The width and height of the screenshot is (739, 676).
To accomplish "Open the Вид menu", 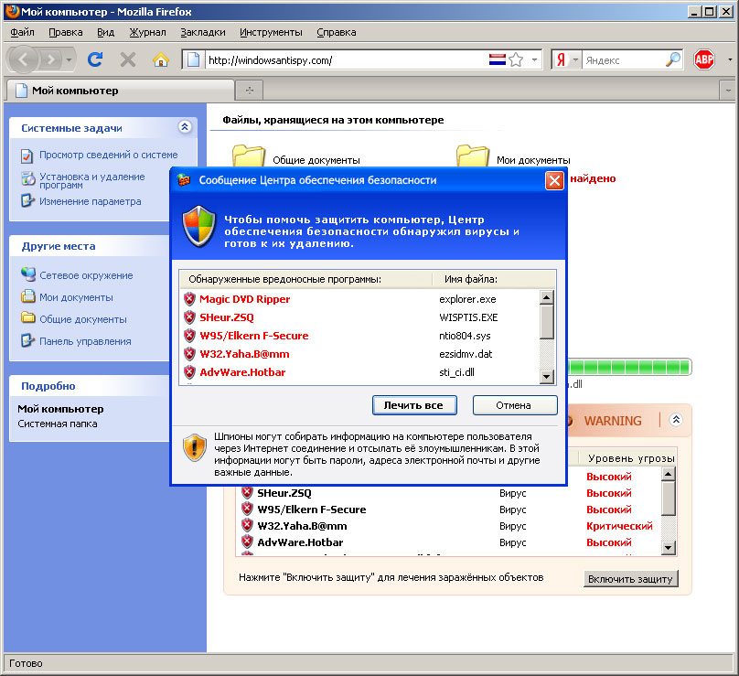I will coord(105,33).
